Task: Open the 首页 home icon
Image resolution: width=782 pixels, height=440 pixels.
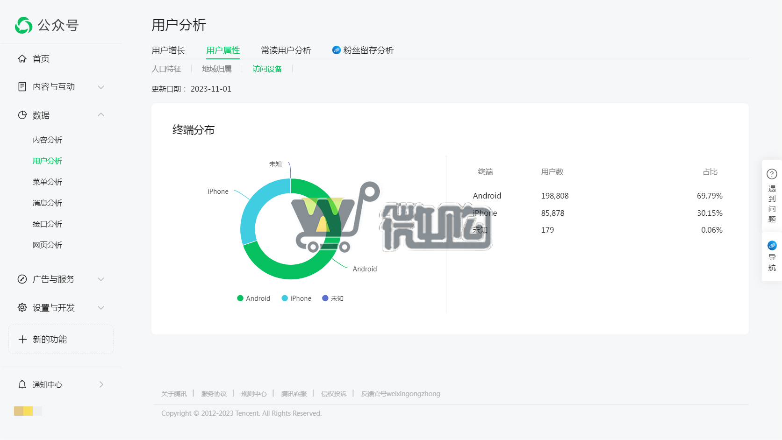Action: click(x=22, y=58)
